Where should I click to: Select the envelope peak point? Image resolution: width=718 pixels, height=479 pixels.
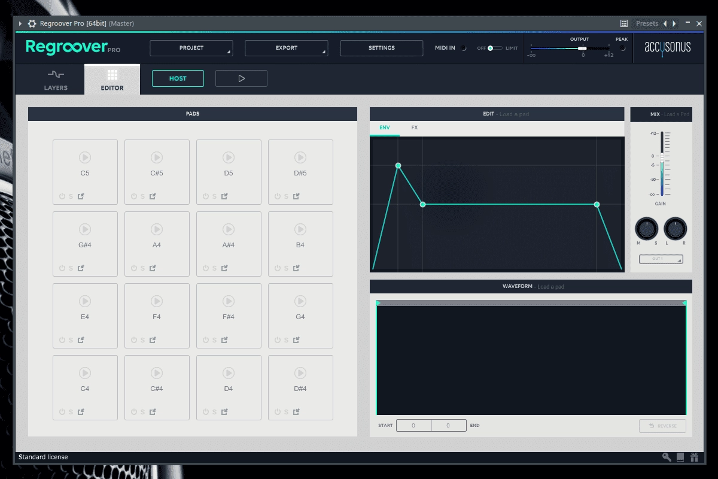click(x=398, y=165)
